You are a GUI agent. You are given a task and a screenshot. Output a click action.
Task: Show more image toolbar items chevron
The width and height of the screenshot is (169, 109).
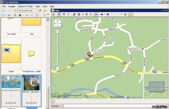click(x=48, y=14)
